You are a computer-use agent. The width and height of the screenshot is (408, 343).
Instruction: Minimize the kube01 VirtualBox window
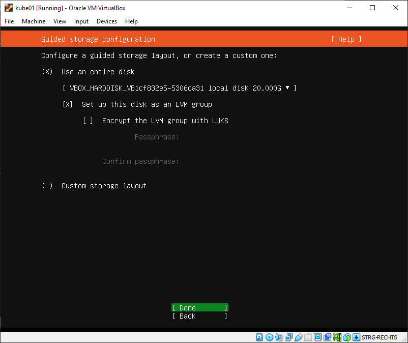pyautogui.click(x=349, y=8)
